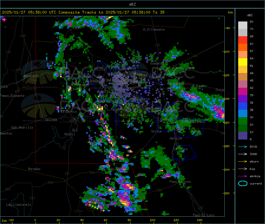Click the A_Villanueva map label

pos(154,29)
